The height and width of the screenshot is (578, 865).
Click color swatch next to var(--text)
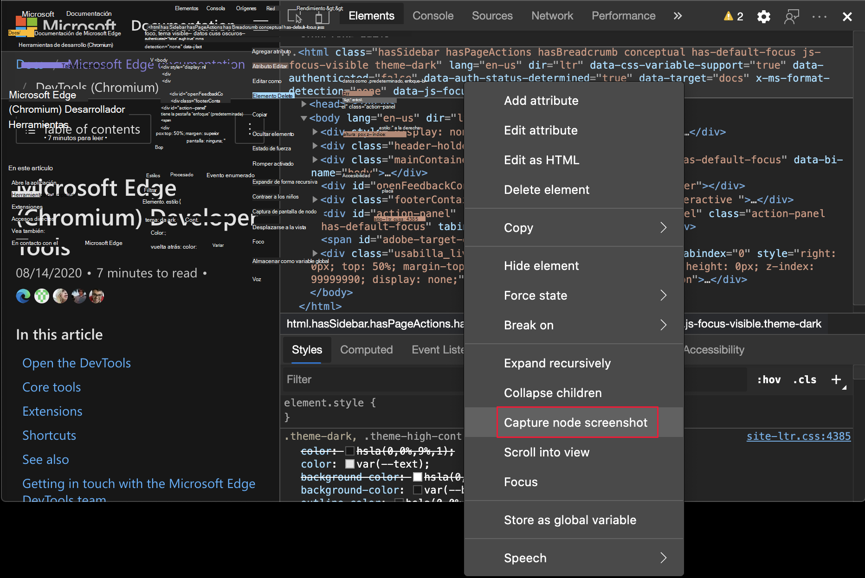tap(350, 464)
